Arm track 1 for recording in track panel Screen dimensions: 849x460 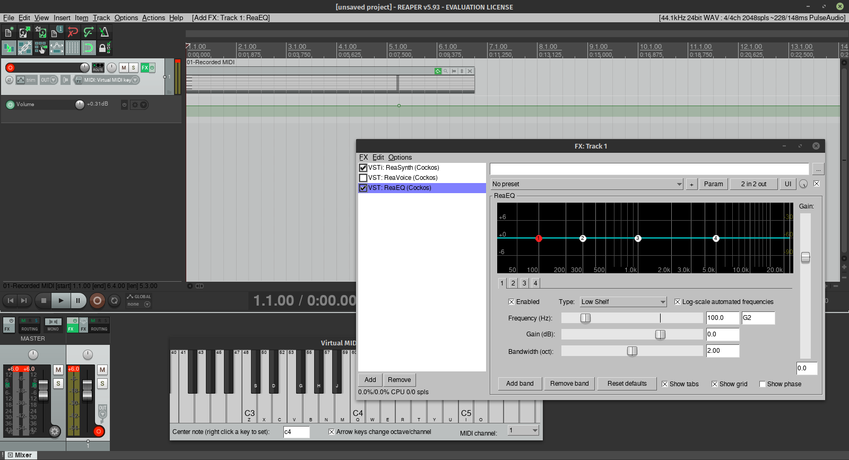[x=10, y=67]
